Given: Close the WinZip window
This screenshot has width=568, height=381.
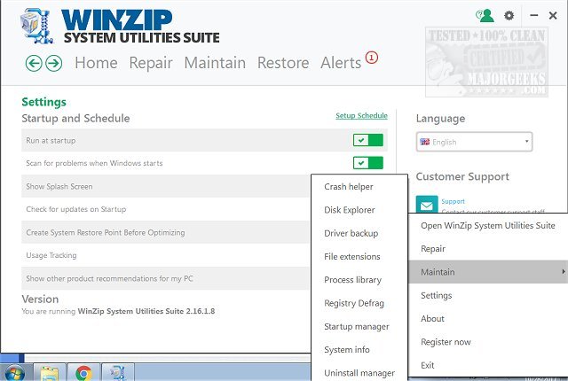Looking at the screenshot, I should tap(553, 16).
